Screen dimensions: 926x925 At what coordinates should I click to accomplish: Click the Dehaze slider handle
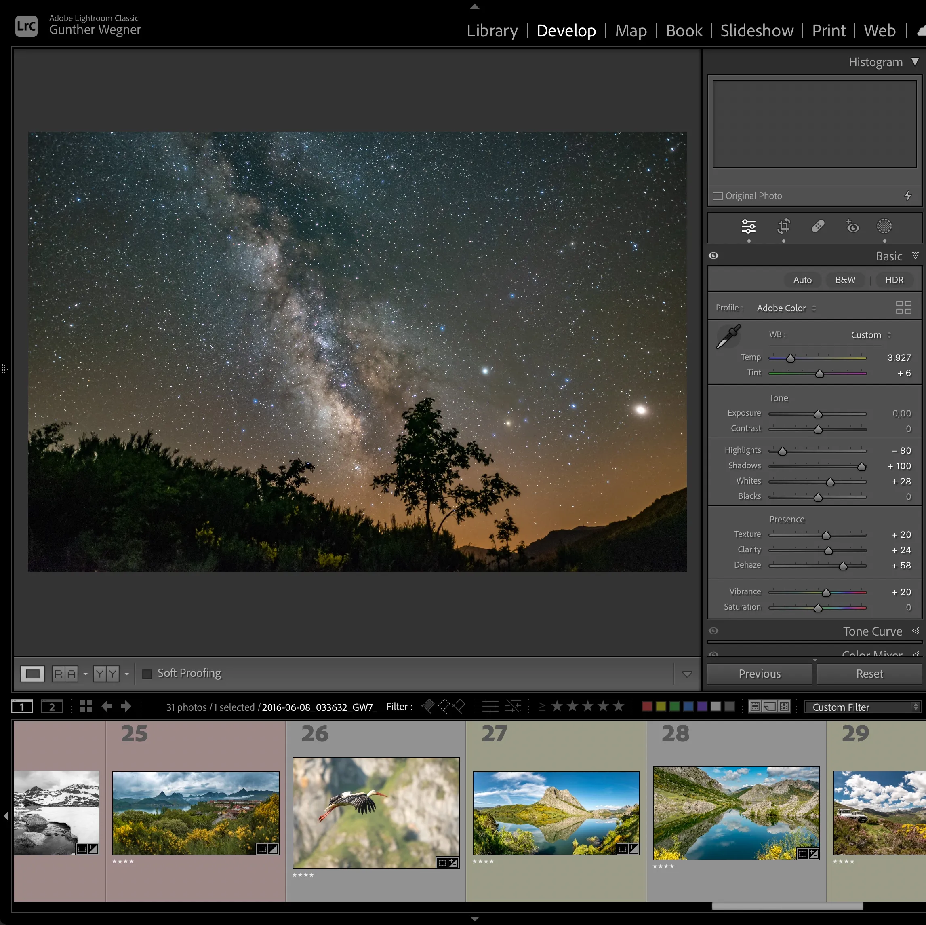click(843, 566)
